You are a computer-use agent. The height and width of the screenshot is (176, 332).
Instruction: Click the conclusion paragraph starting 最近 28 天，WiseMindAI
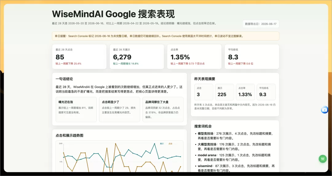(x=119, y=90)
